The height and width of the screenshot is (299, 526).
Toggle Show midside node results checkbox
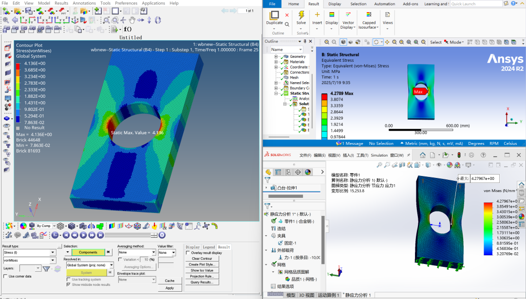click(x=69, y=284)
